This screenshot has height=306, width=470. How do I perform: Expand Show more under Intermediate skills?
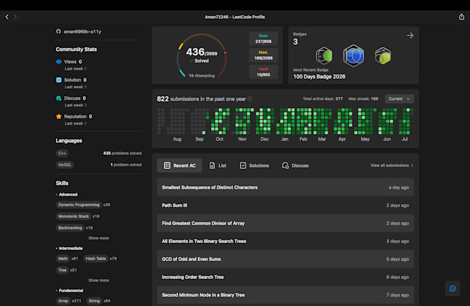[x=99, y=280]
